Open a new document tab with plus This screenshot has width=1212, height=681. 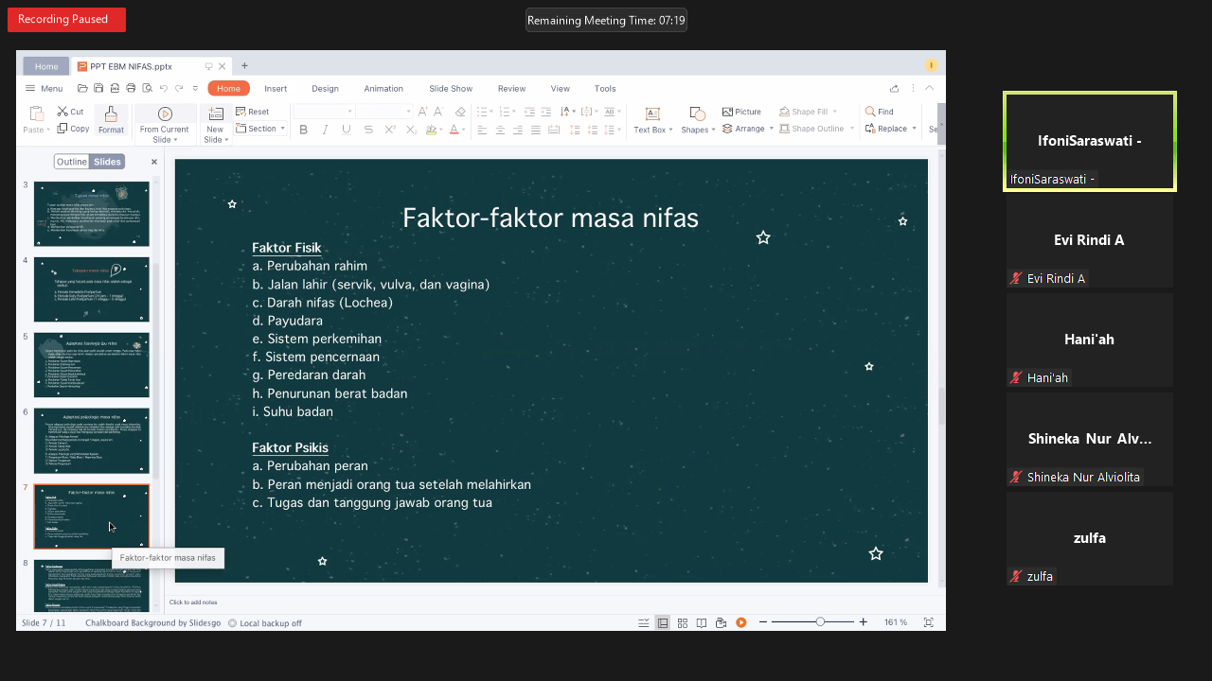point(244,66)
